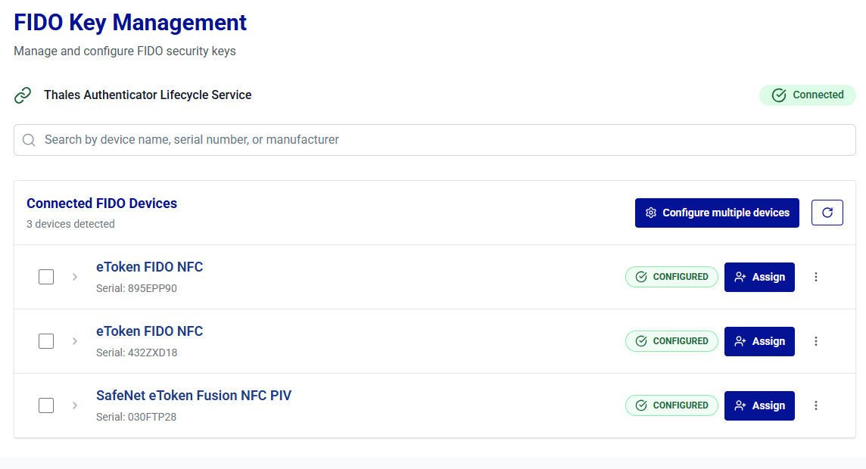Open more options for serial 432ZXD18
The image size is (866, 469).
tap(816, 341)
